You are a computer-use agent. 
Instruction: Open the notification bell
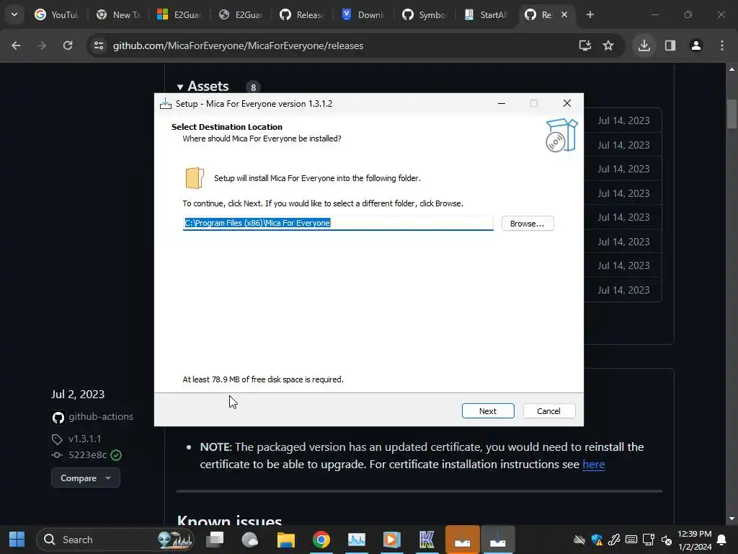(721, 540)
